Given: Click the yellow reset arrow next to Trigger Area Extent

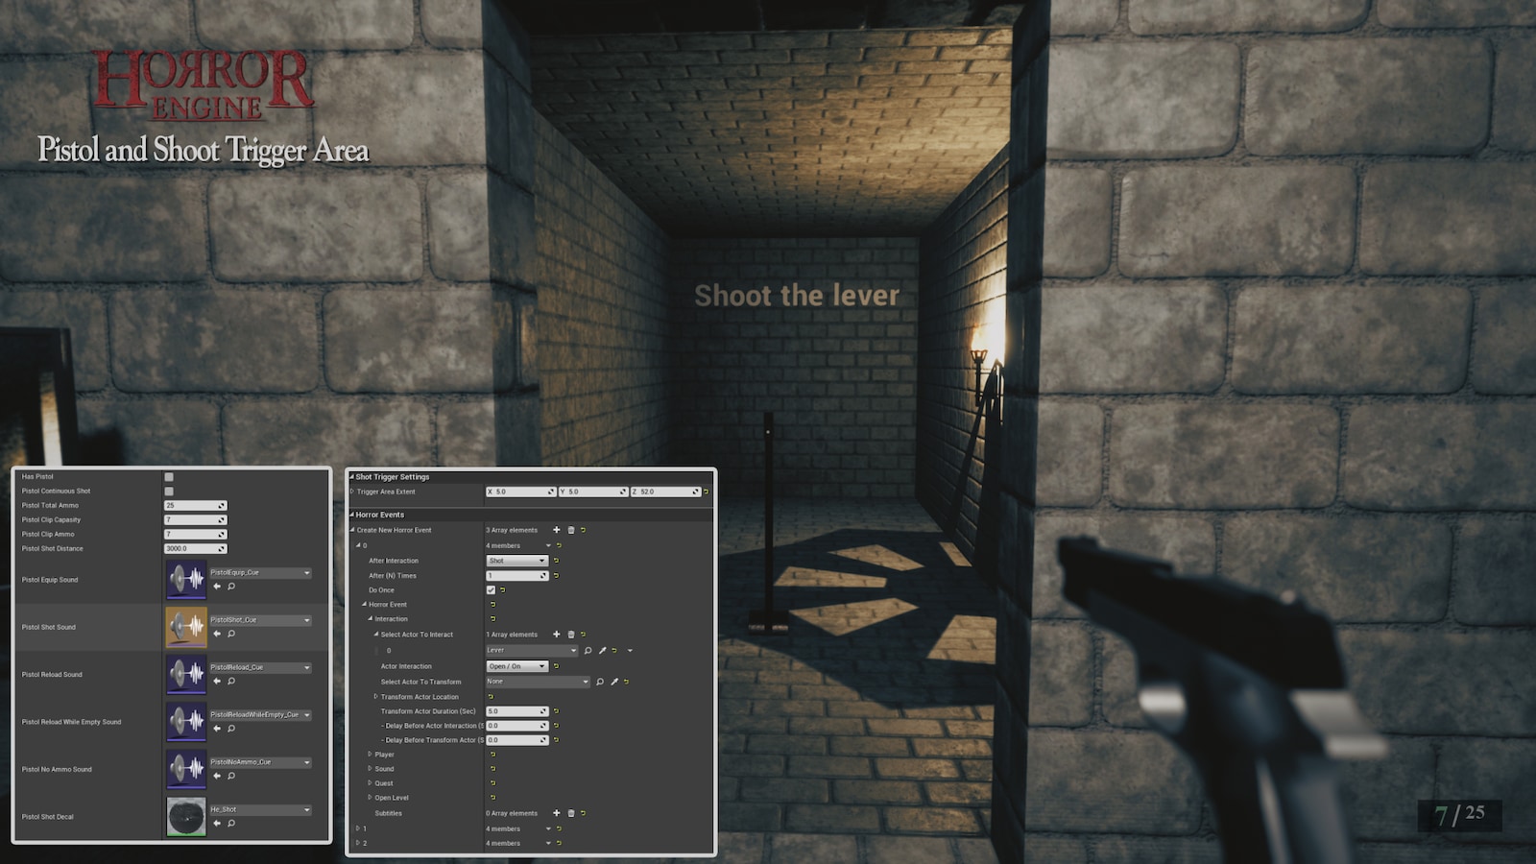Looking at the screenshot, I should coord(707,492).
